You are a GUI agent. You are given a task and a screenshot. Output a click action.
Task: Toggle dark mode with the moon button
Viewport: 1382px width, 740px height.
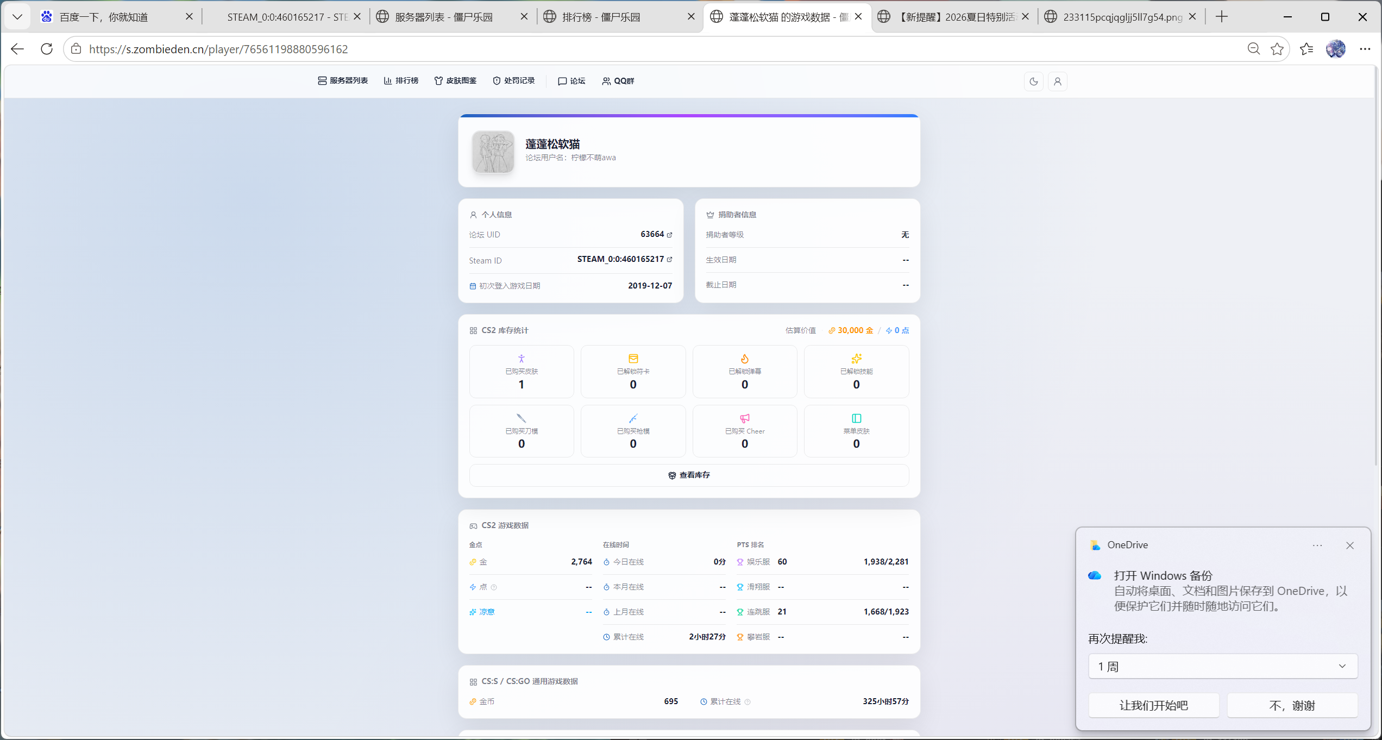pos(1034,81)
